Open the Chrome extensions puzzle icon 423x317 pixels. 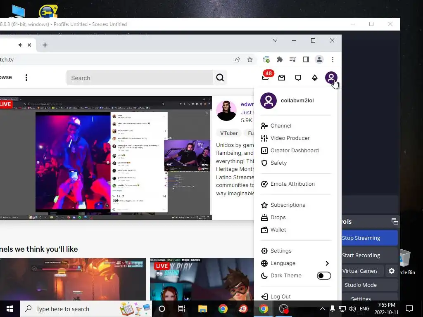280,59
